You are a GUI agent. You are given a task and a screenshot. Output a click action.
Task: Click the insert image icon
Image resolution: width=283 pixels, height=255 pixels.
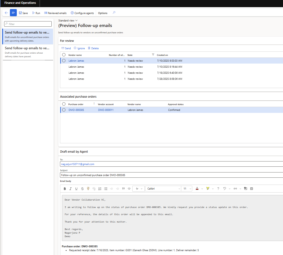[x=246, y=189]
